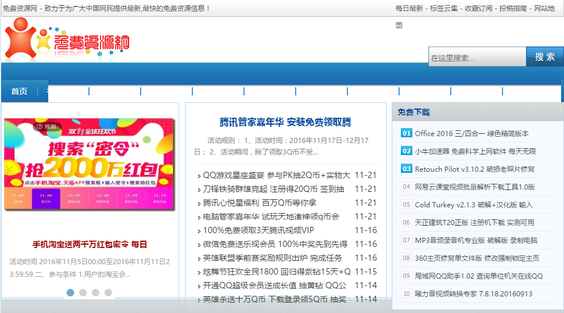Open 标签云集 link in top bar
Screen dimensions: 564x313
pos(443,8)
